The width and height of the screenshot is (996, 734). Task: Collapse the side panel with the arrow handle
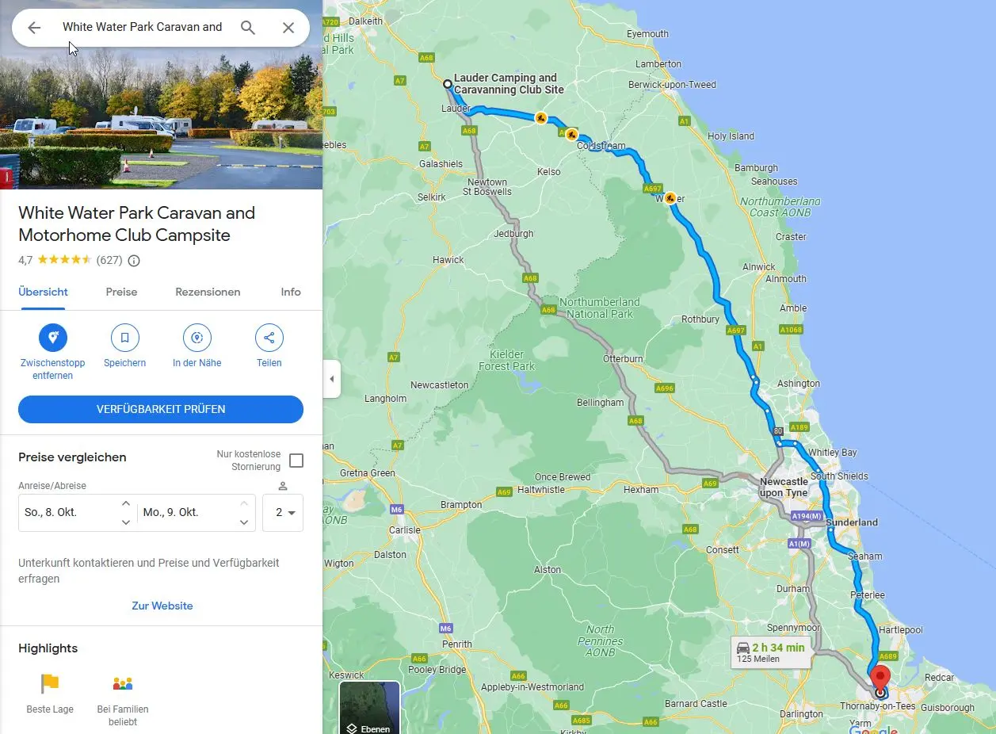(x=332, y=379)
